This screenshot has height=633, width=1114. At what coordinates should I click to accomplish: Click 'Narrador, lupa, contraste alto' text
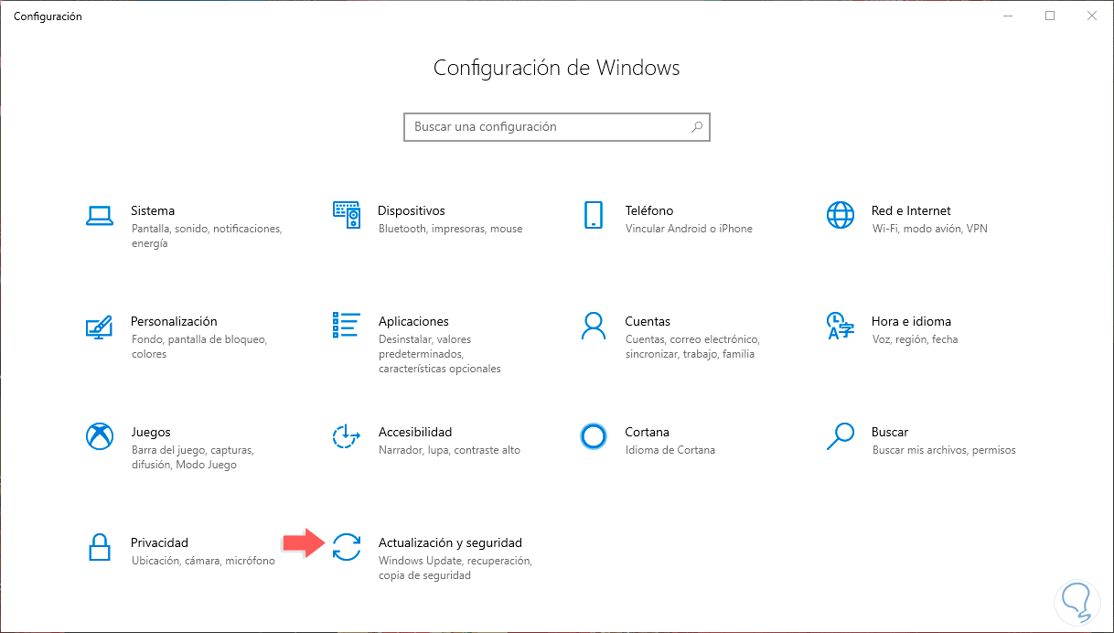point(449,450)
